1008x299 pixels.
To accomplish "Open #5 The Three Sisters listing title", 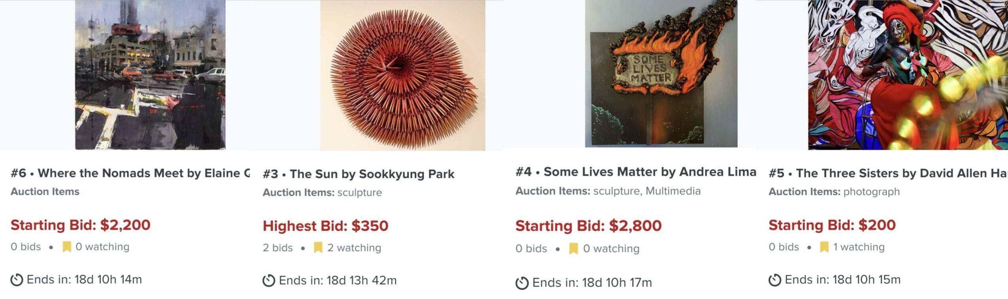I will (888, 173).
